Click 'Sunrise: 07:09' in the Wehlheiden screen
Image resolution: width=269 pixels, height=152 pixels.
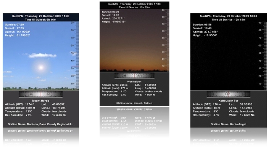point(110,12)
